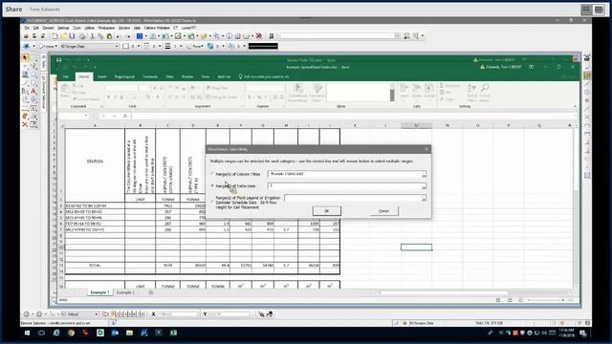The height and width of the screenshot is (344, 612).
Task: Click the MicroStation Y coordinate field
Action: click(229, 314)
